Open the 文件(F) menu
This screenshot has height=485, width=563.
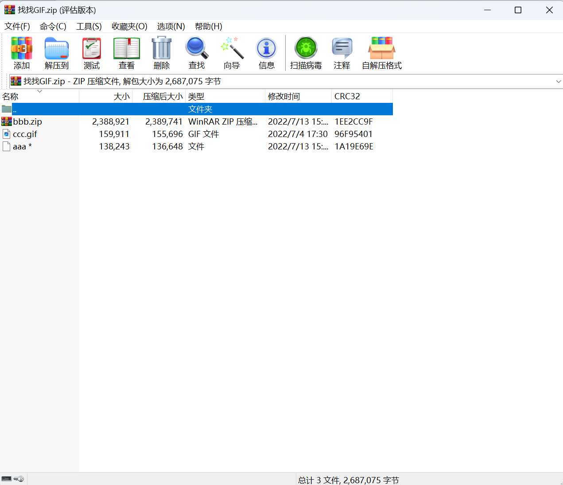(17, 26)
